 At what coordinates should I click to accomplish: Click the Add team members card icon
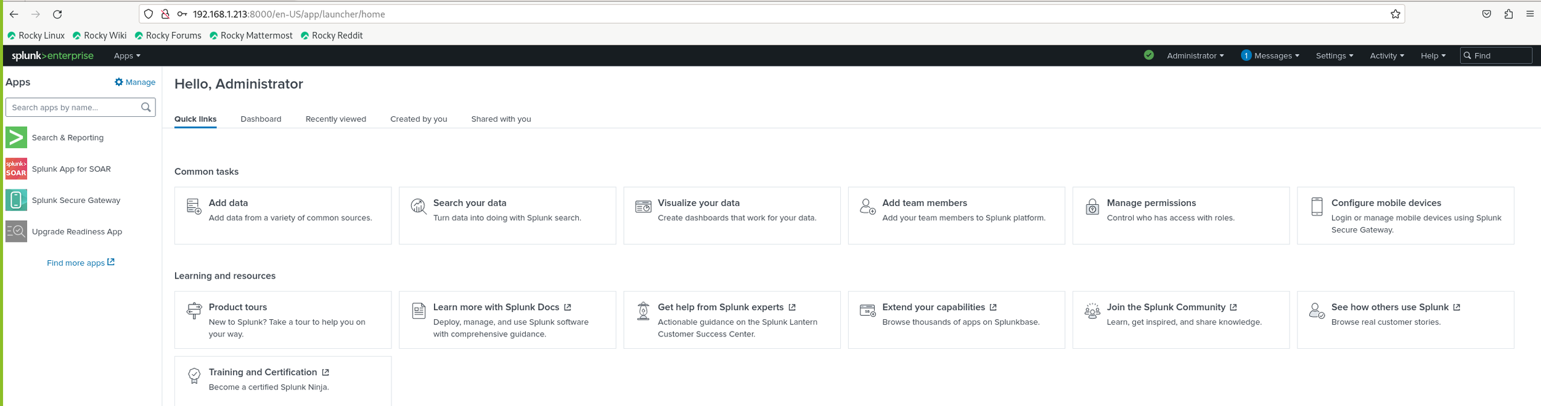[x=867, y=206]
